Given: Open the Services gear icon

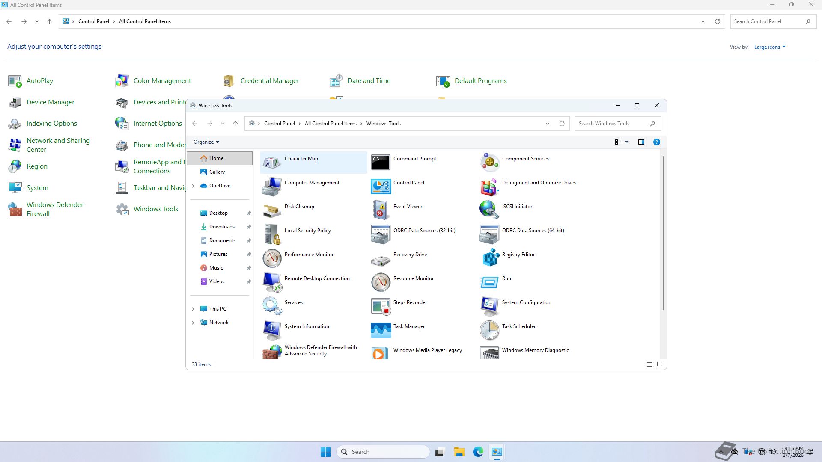Looking at the screenshot, I should click(272, 306).
